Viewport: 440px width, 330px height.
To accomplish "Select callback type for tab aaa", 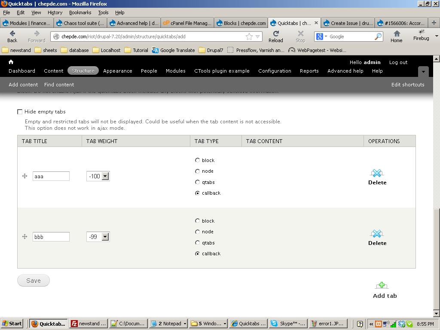I will (197, 193).
